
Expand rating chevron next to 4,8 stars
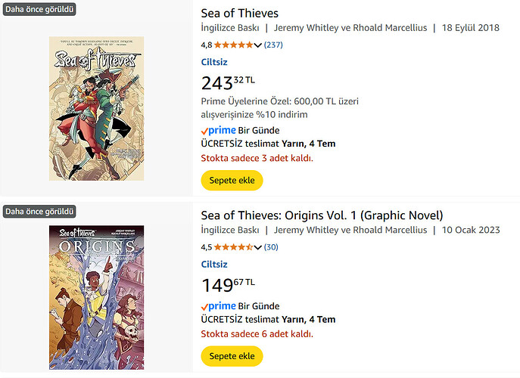pos(257,45)
